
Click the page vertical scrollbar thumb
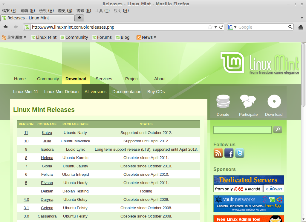(x=303, y=75)
